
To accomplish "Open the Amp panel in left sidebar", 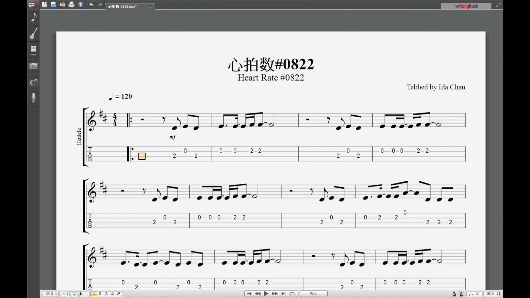I will pos(33,50).
